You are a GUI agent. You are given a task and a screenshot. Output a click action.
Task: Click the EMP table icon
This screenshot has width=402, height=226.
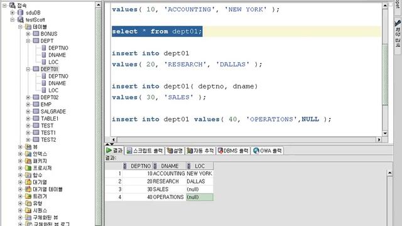(36, 104)
